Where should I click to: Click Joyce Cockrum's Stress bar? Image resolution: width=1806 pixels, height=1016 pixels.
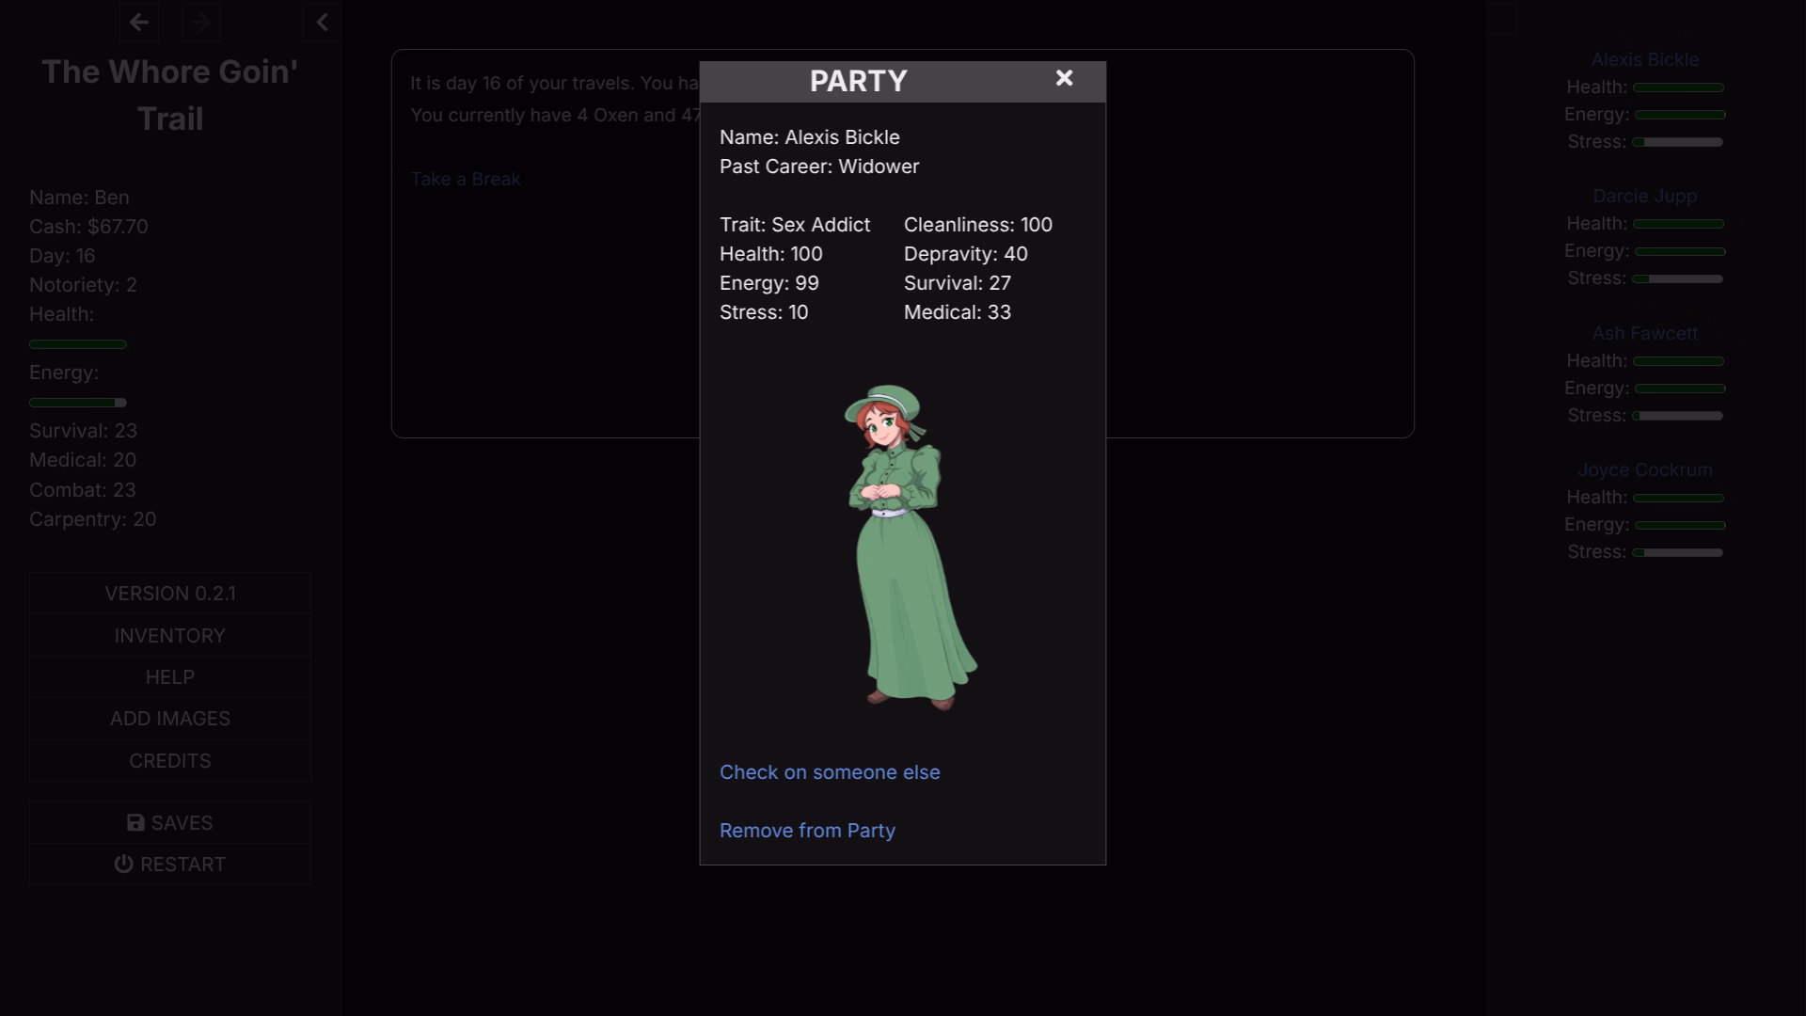(x=1678, y=553)
